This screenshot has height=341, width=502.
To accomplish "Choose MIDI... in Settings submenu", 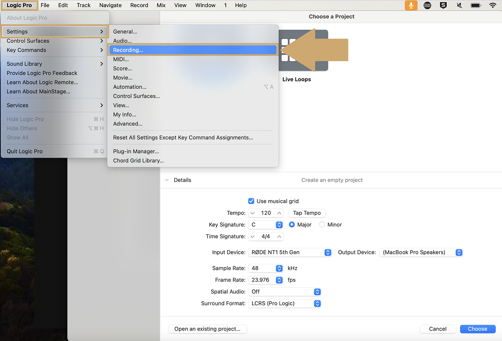I will 193,59.
